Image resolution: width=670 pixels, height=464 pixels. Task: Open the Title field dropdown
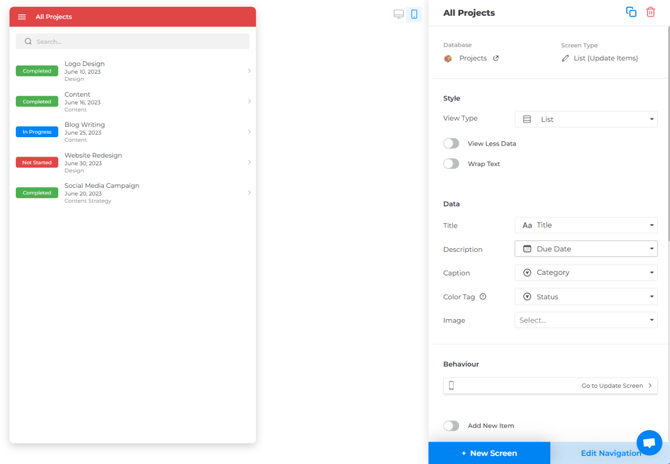coord(586,225)
